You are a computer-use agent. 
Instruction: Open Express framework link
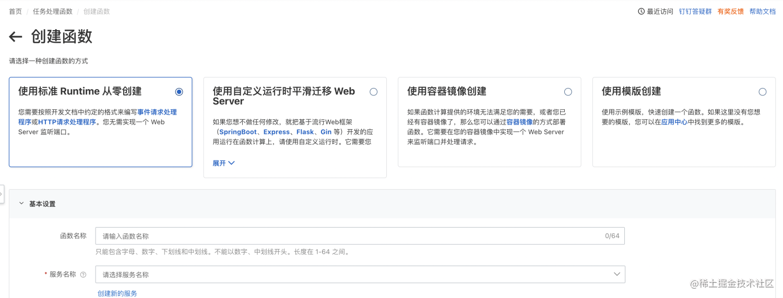[x=277, y=132]
